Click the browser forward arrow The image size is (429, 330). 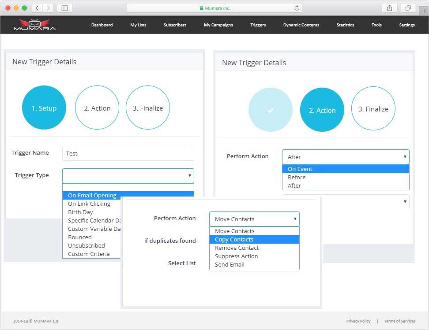tap(48, 8)
